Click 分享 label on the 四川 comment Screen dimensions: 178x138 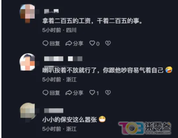(x=78, y=44)
